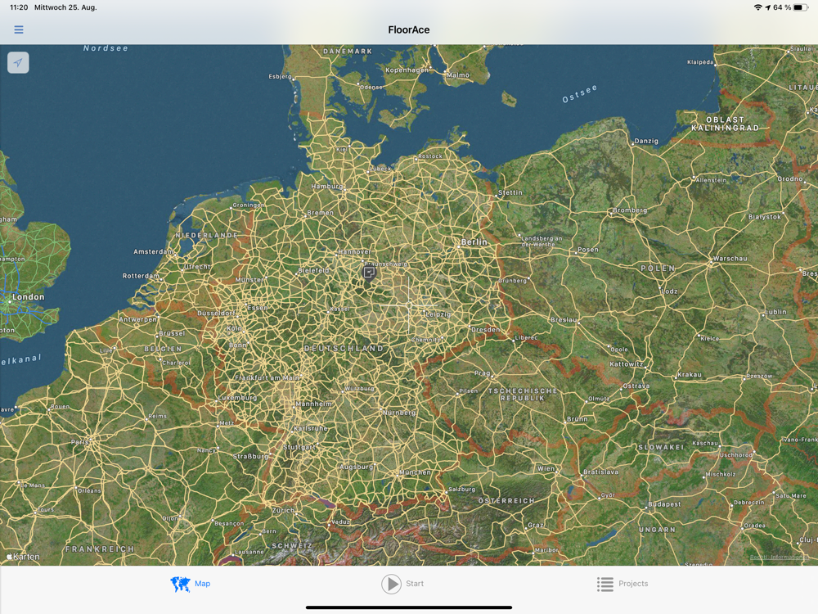
Task: Click the Warschau city label
Action: (730, 259)
